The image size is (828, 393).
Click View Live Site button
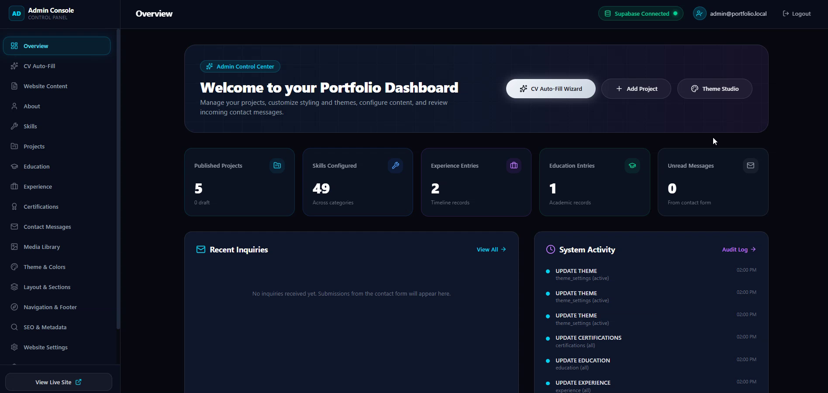(x=59, y=382)
